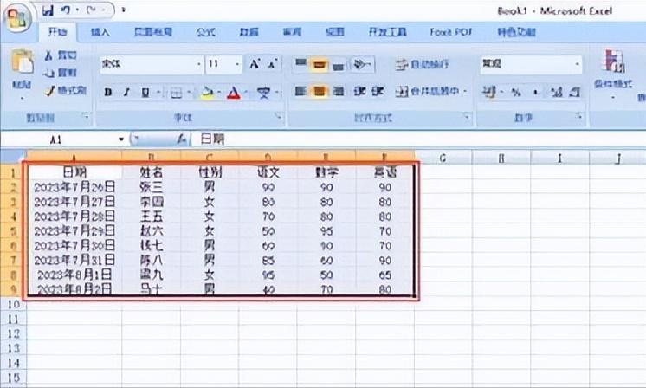Click the Decrease Decimal icon
Viewport: 646px width, 388px height.
[575, 93]
